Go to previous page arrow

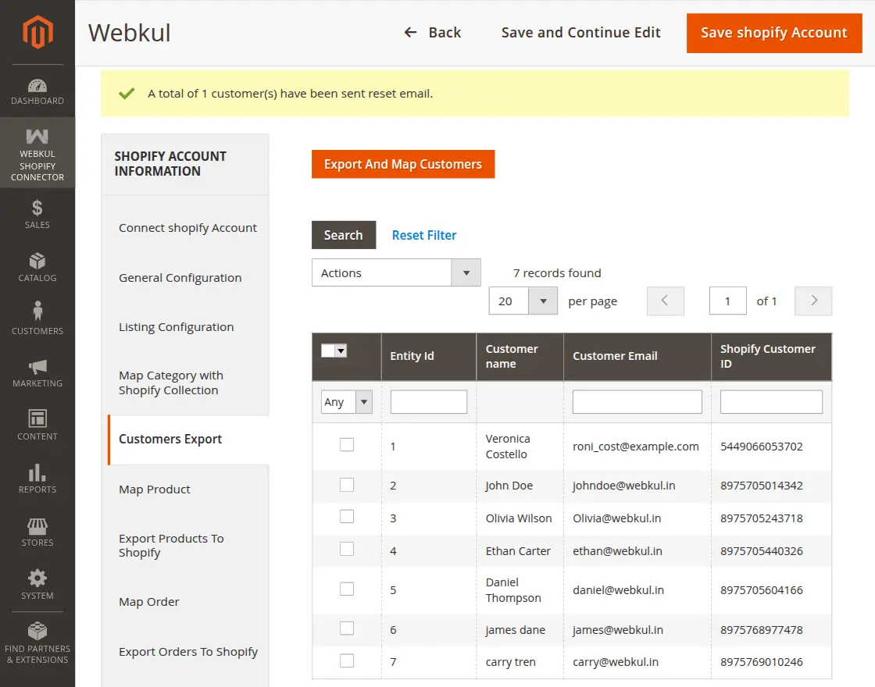point(665,301)
